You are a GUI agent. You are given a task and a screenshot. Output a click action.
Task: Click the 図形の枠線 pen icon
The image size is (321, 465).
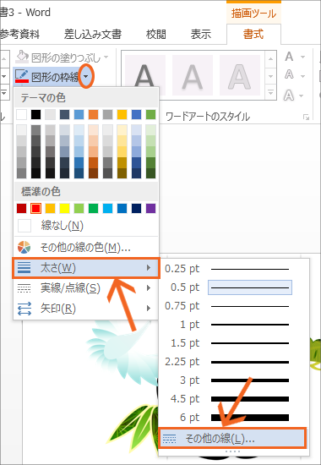pyautogui.click(x=22, y=76)
